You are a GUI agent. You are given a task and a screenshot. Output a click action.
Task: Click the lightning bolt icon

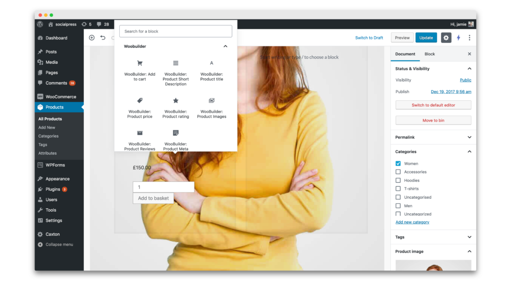[x=459, y=38]
